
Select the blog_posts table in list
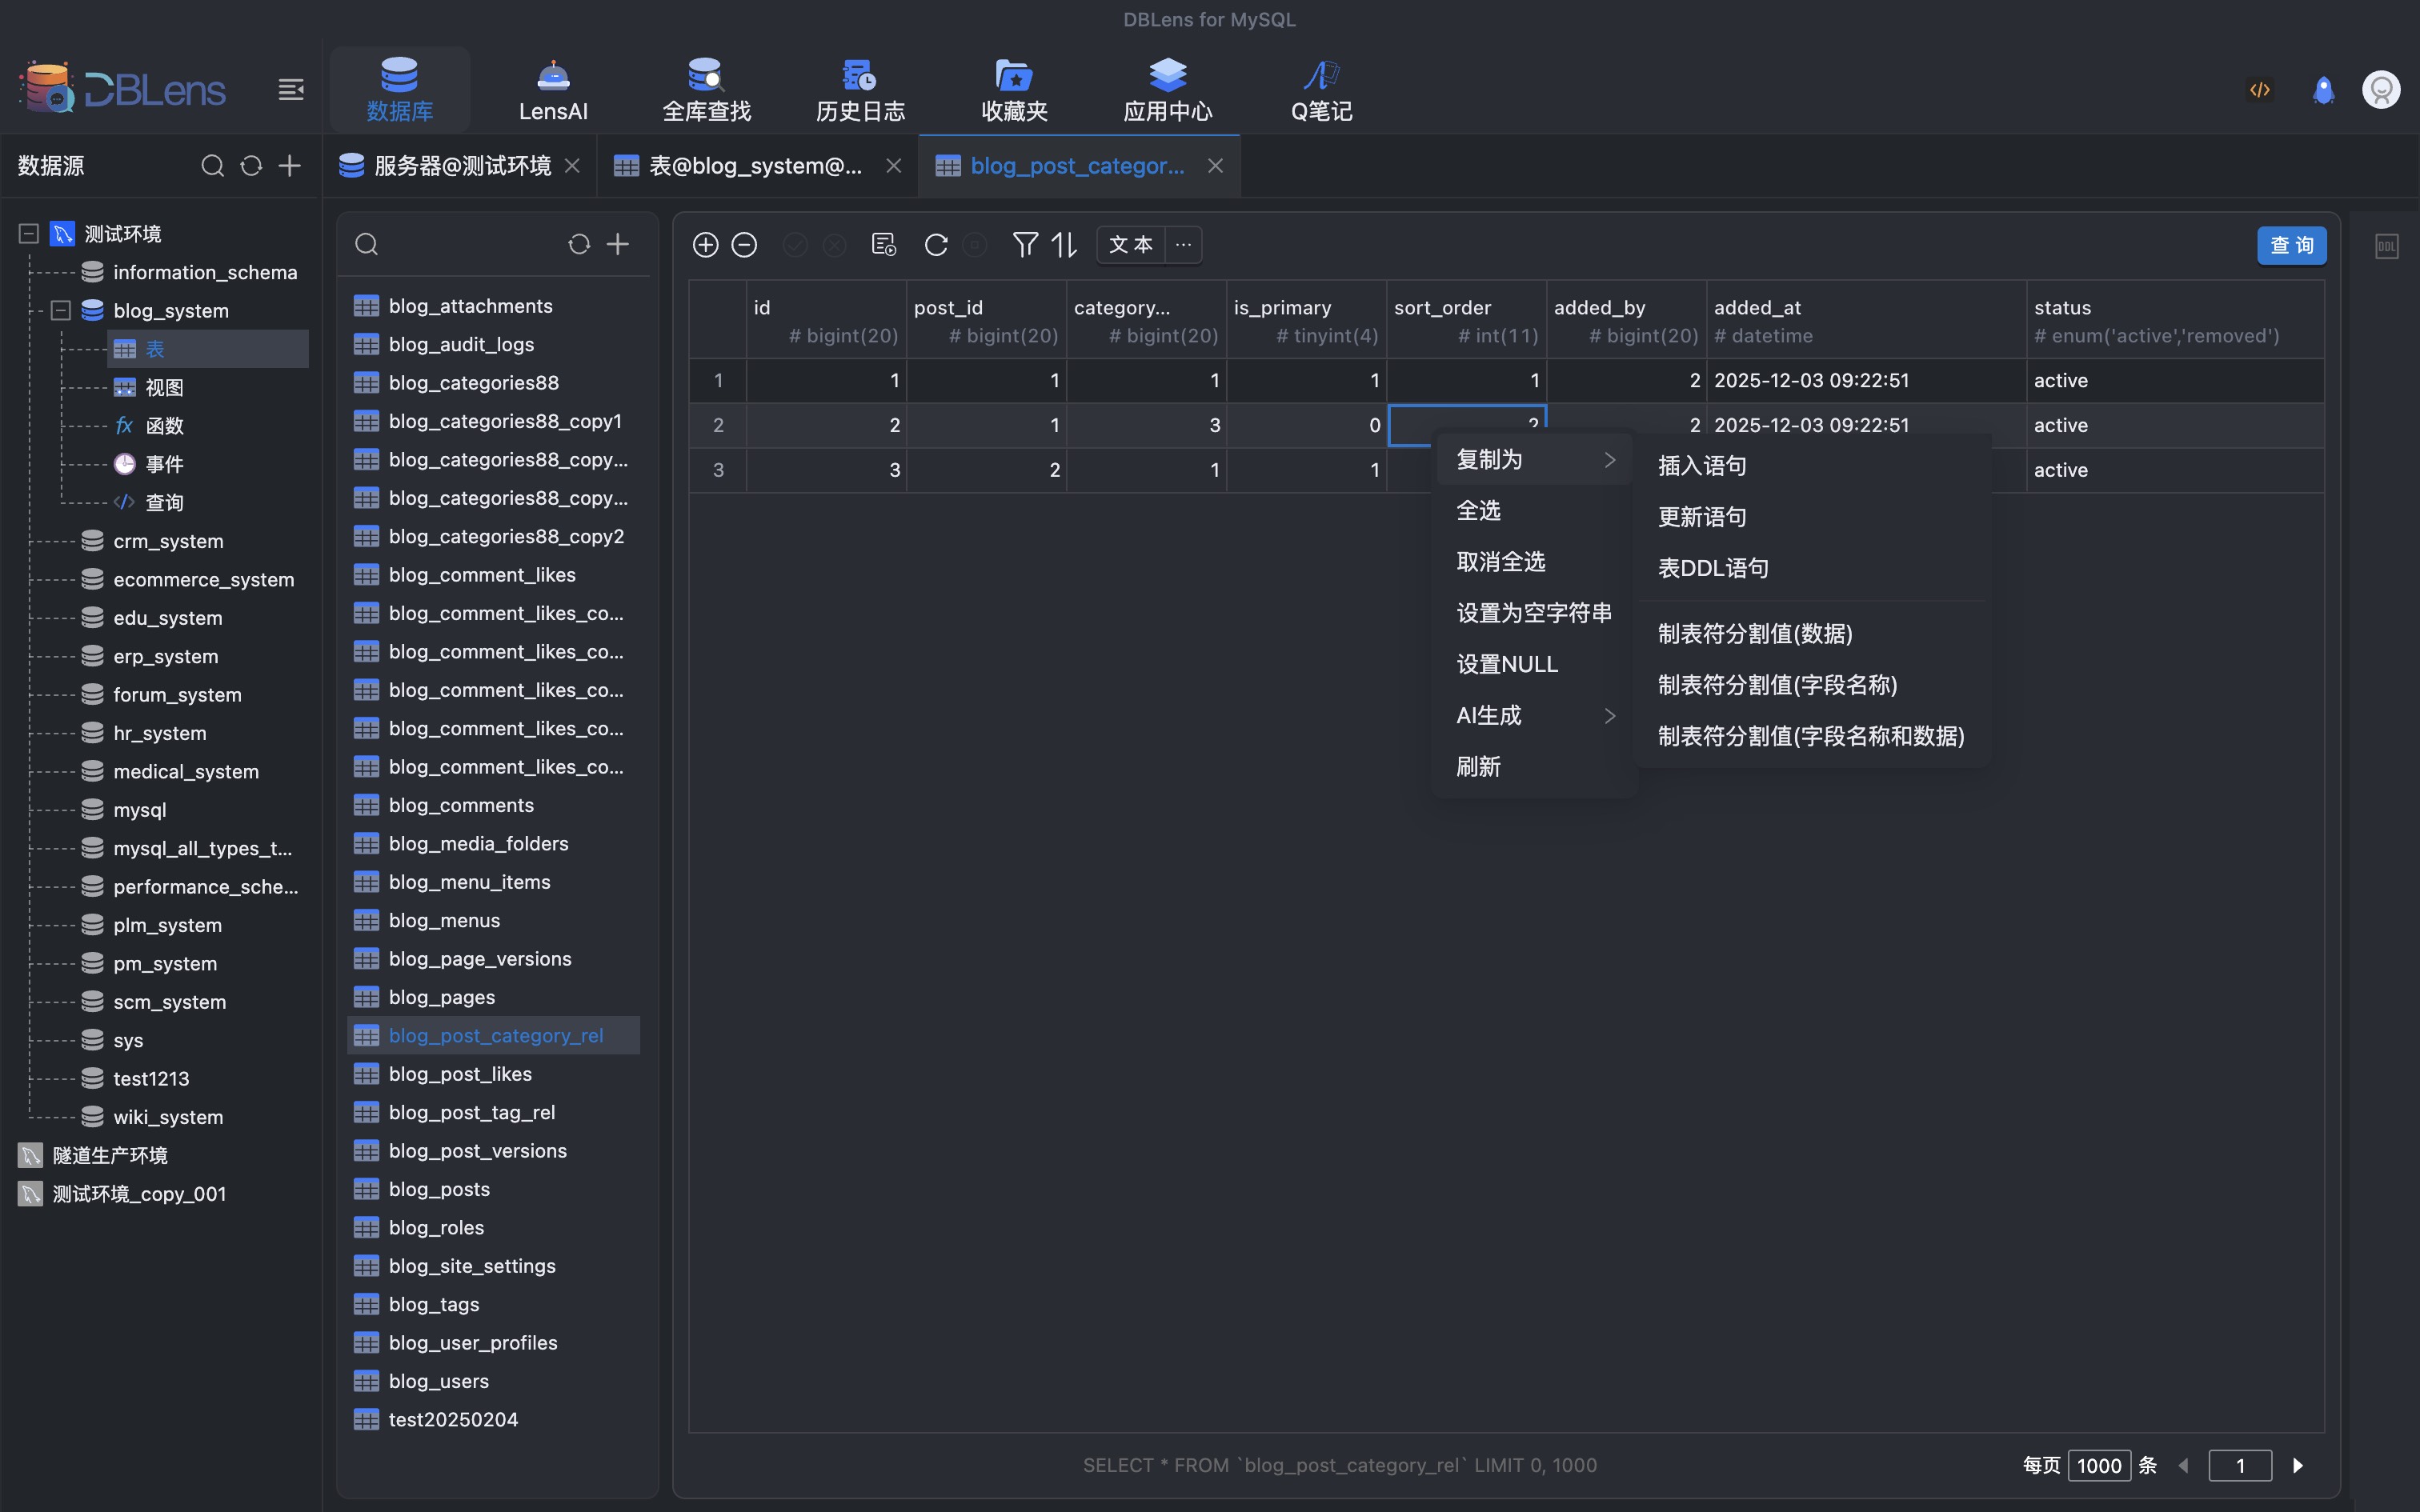(x=439, y=1189)
